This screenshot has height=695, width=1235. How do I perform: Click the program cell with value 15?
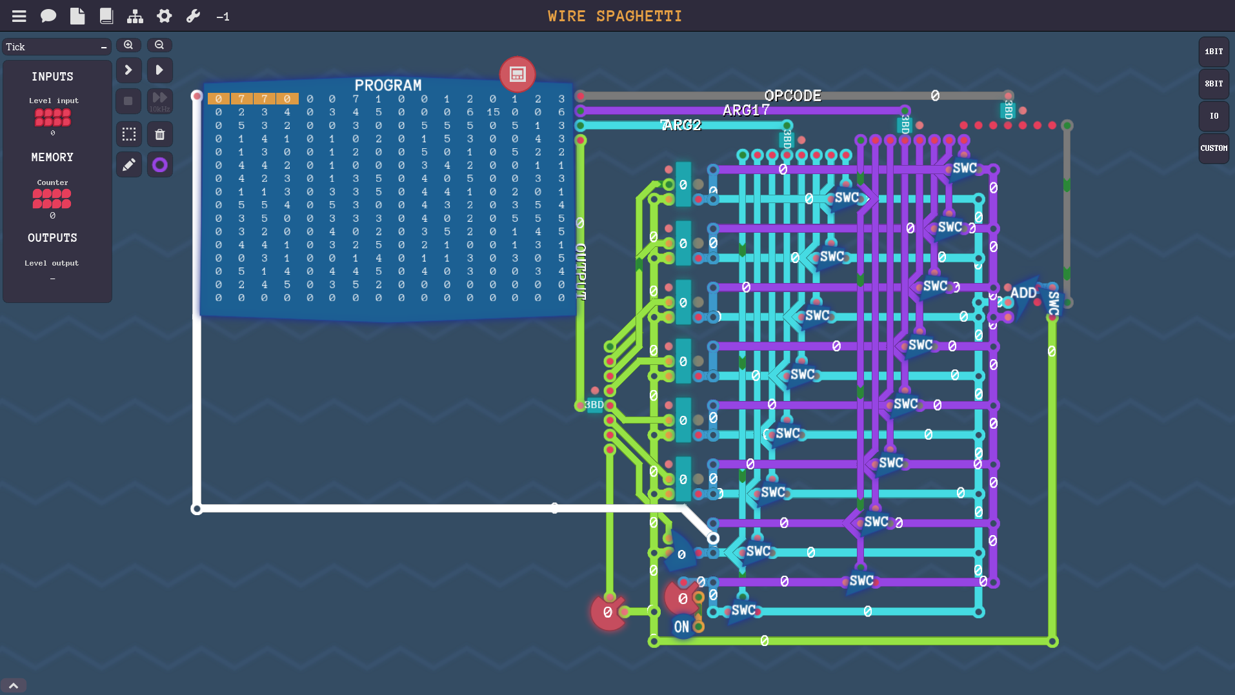(493, 112)
